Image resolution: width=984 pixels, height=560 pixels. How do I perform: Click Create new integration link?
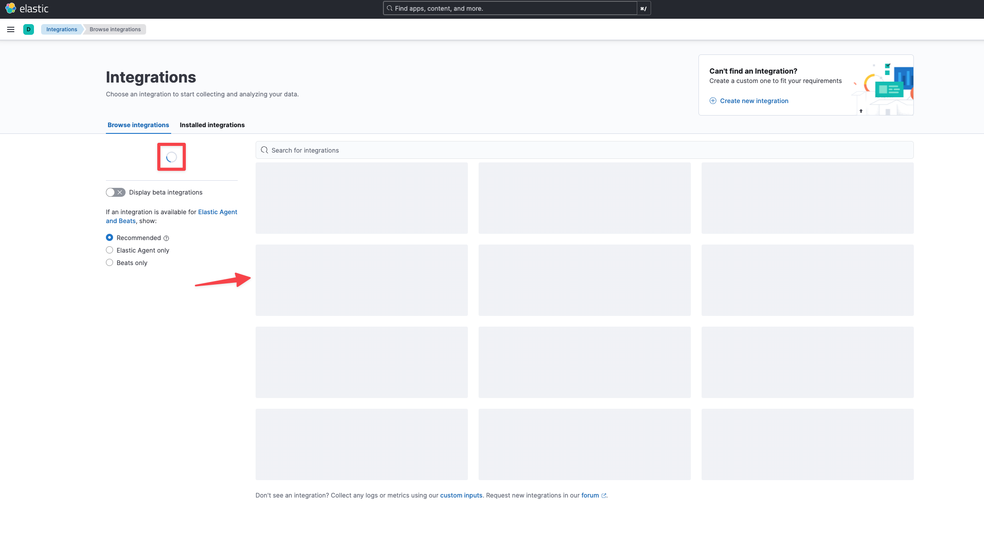[x=754, y=101]
